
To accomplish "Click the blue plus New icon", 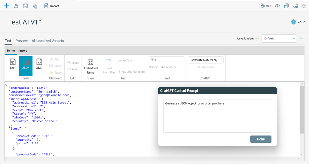I will (x=6, y=6).
